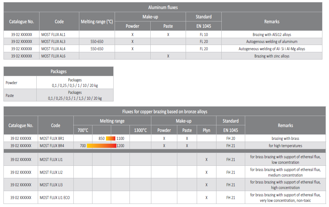329x207 pixels.
Task: Click the Paste X mark for MOST FLUX AL6
Action: click(x=168, y=56)
